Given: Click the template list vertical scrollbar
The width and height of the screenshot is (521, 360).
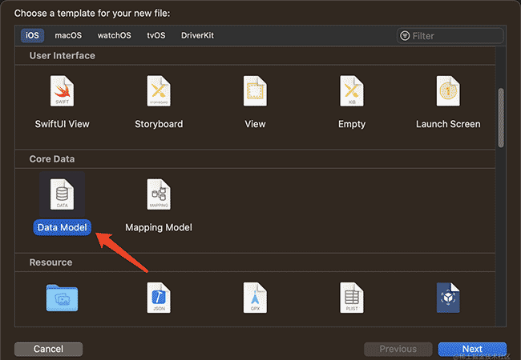Looking at the screenshot, I should coord(501,118).
